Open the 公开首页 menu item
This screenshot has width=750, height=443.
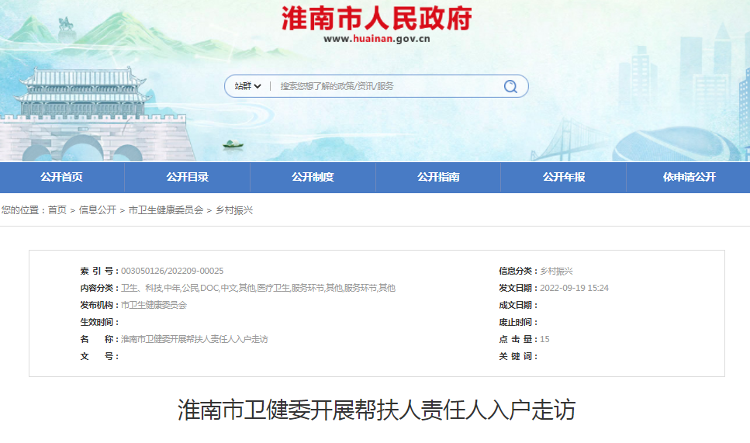point(62,177)
